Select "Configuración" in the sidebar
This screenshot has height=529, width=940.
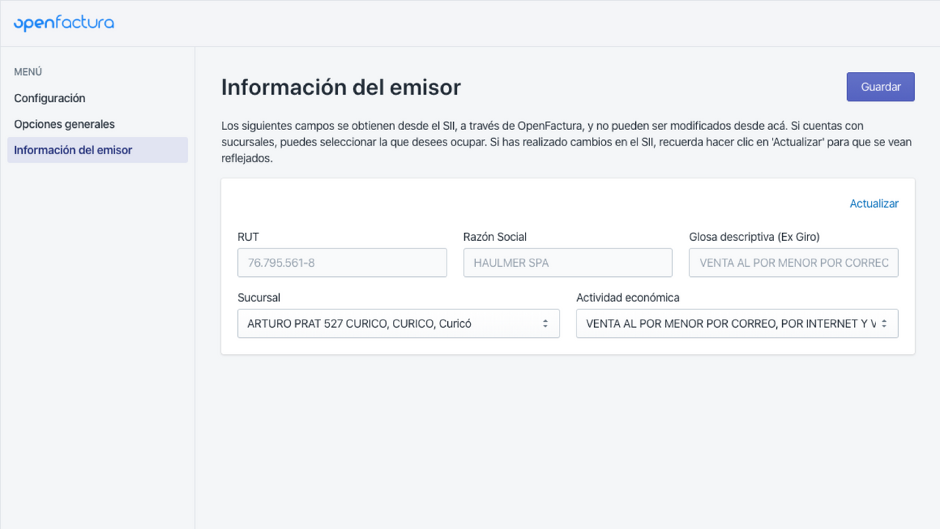(x=49, y=98)
